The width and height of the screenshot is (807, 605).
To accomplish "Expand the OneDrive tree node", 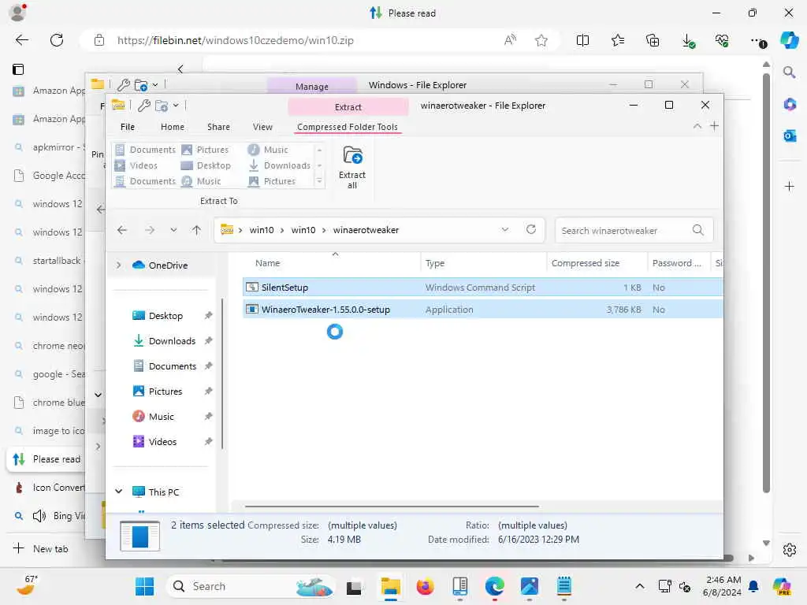I will click(119, 265).
